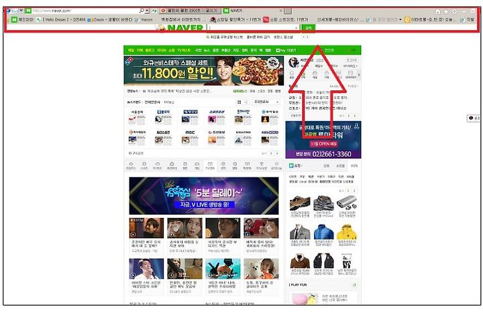Open the Domino's pizza 11,800원 banner ad
This screenshot has width=483, height=313.
coord(204,71)
